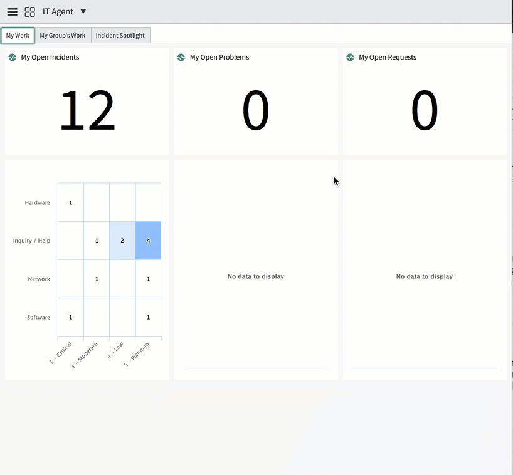Open the My Open Requests widget title
This screenshot has width=513, height=475.
pos(388,57)
